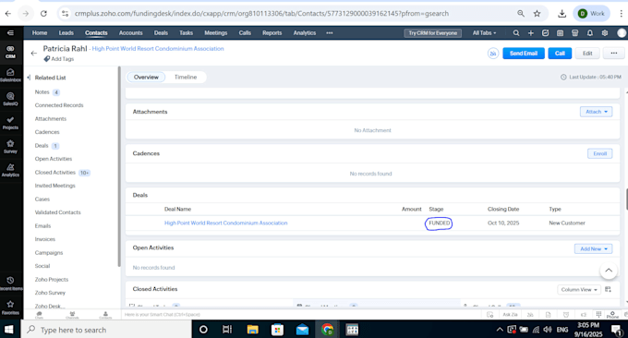The width and height of the screenshot is (628, 338).
Task: Toggle the hamburger sidebar menu icon
Action: (10, 33)
